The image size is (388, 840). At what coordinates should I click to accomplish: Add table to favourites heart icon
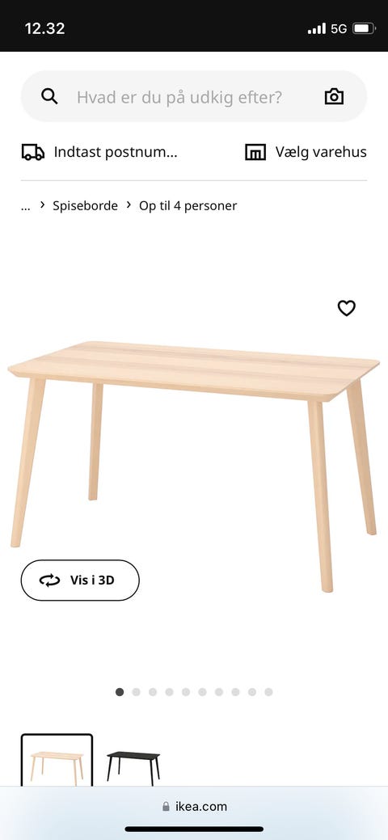click(346, 308)
